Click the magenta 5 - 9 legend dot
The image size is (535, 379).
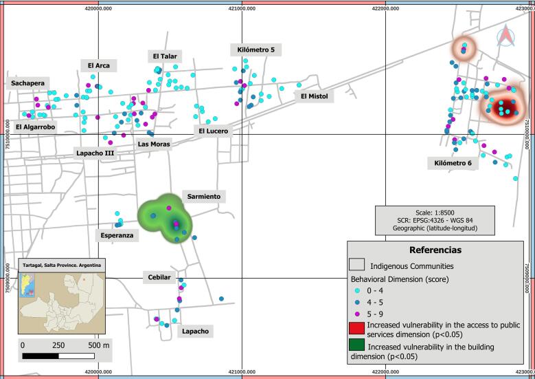click(x=357, y=314)
